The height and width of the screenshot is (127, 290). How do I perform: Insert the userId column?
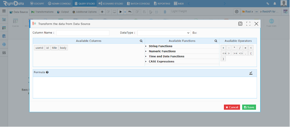39,48
